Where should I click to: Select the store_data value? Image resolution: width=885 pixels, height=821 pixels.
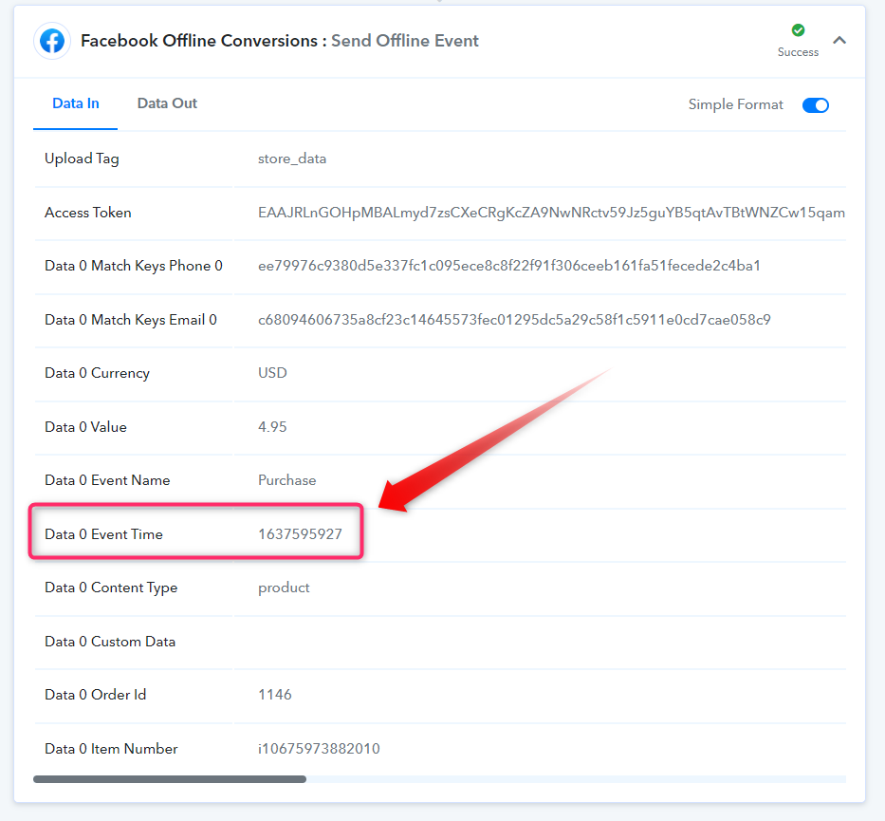pyautogui.click(x=292, y=159)
